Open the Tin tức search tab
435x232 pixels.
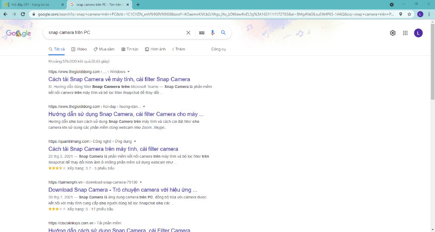point(130,49)
